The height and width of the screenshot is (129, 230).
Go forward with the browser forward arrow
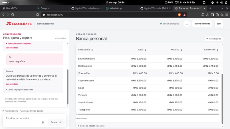[8, 15]
